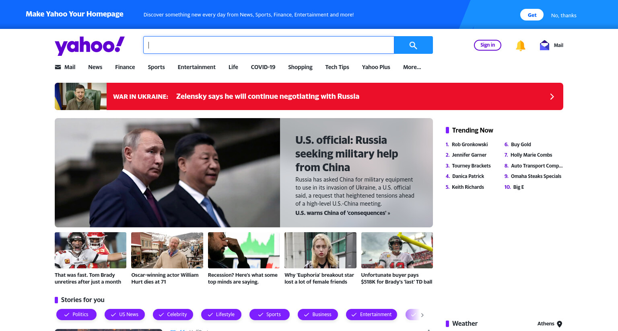Screen dimensions: 618x331
Task: Select trending Auto Transport Comp...
Action: tap(537, 166)
